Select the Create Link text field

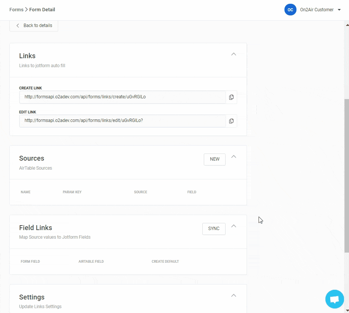click(122, 97)
